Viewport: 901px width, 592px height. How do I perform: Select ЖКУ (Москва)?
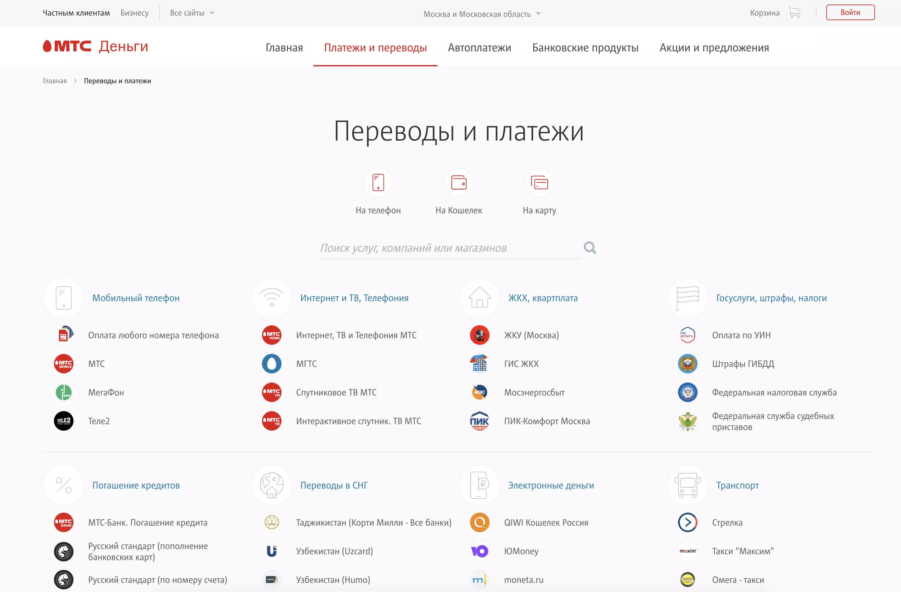tap(531, 335)
